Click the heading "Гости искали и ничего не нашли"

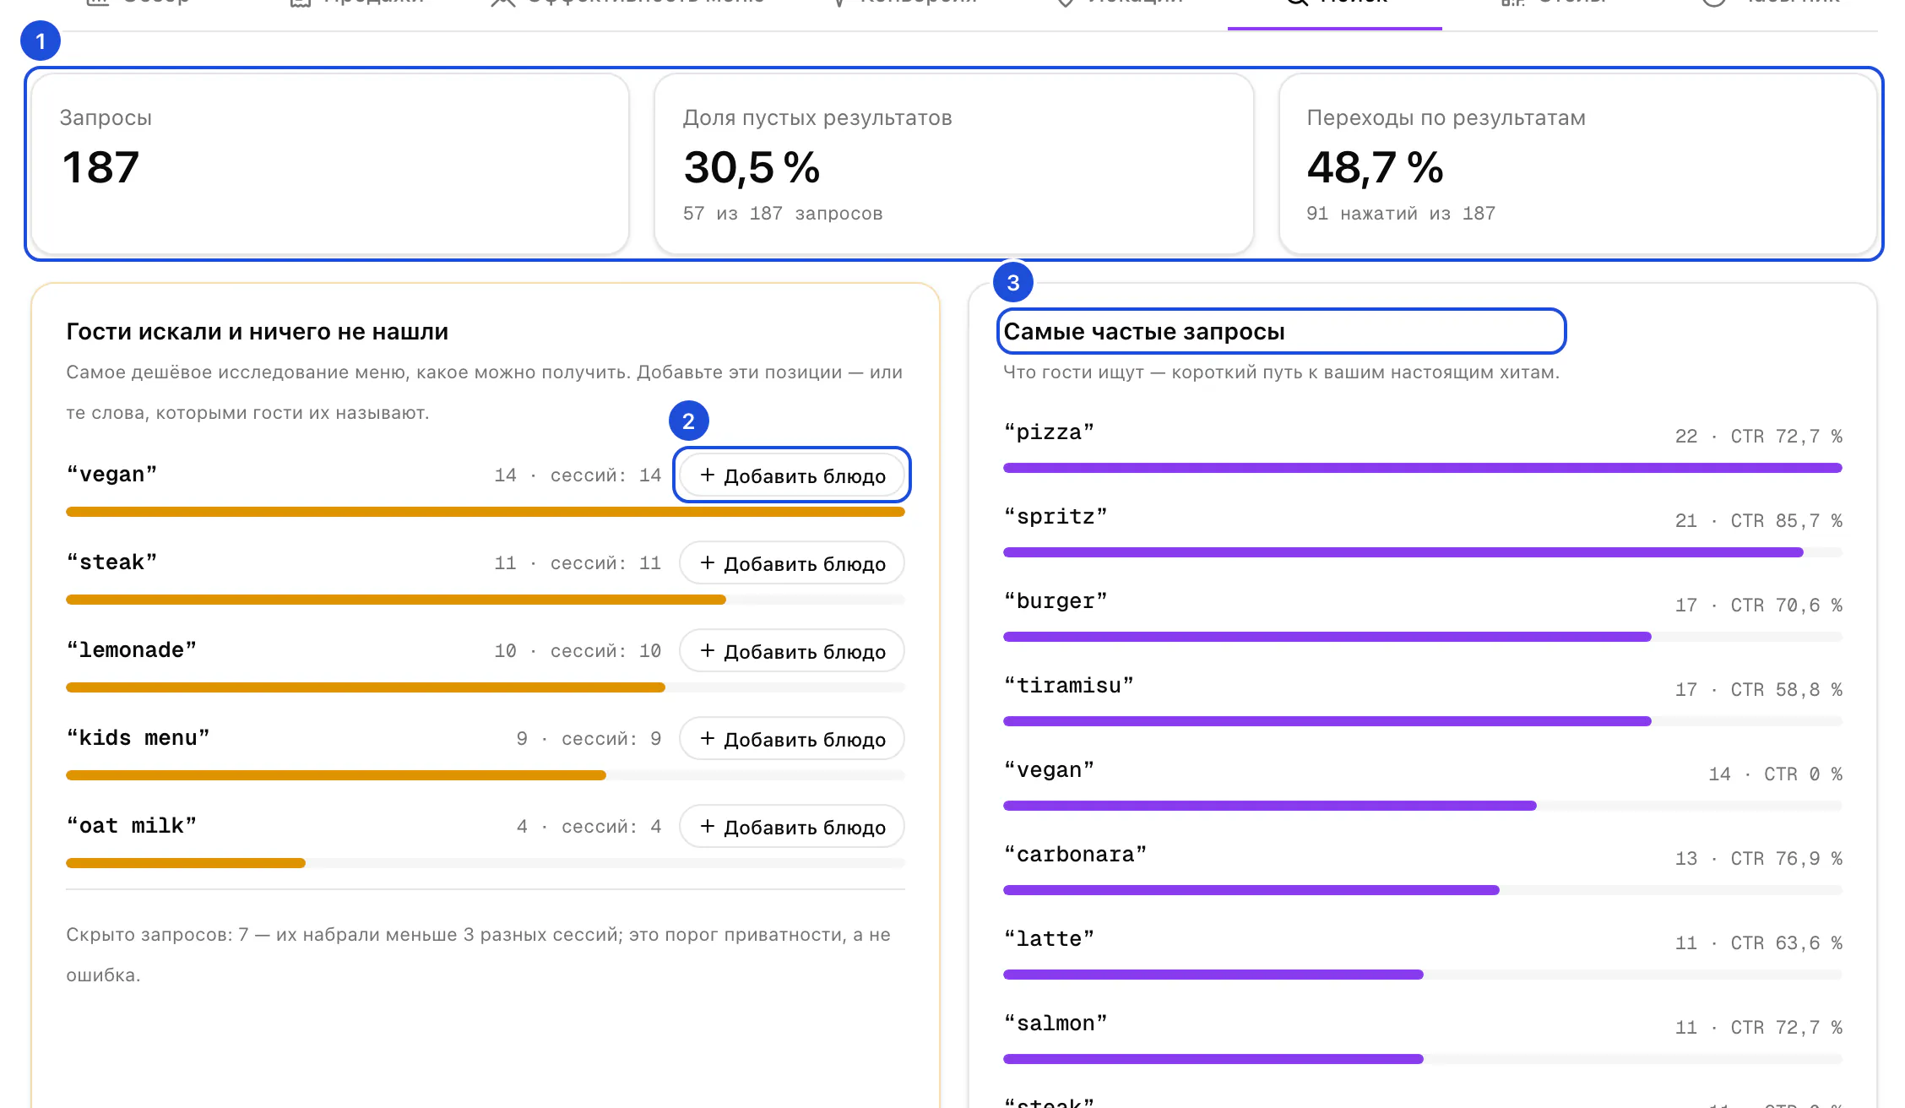coord(258,332)
